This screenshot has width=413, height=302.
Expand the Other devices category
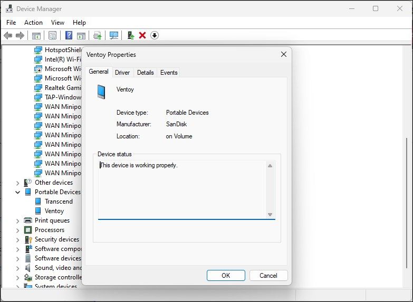17,183
